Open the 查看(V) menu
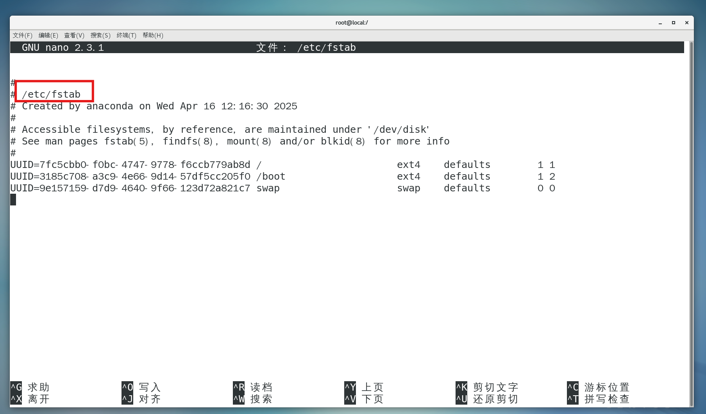This screenshot has width=706, height=414. 74,35
